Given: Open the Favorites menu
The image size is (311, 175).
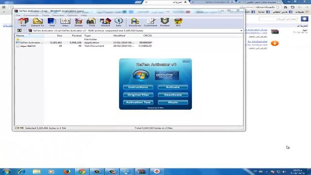Looking at the screenshot, I should [x=58, y=15].
